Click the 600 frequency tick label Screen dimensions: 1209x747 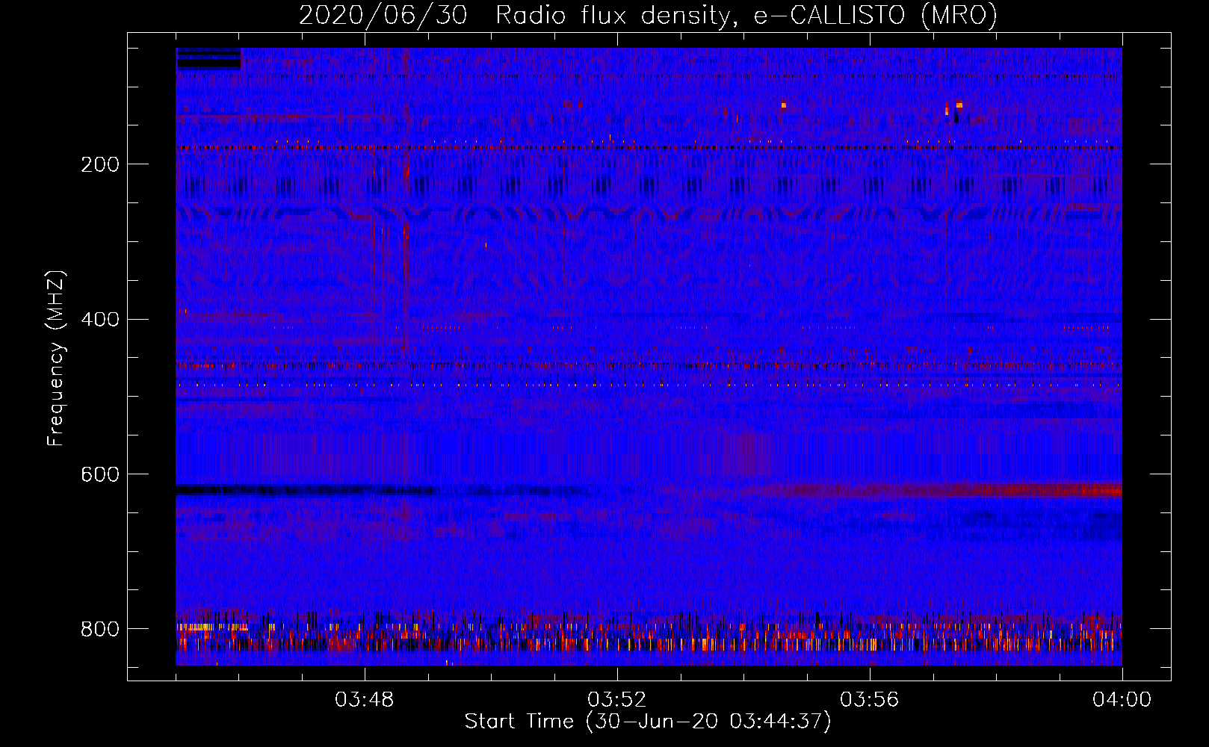tap(100, 475)
